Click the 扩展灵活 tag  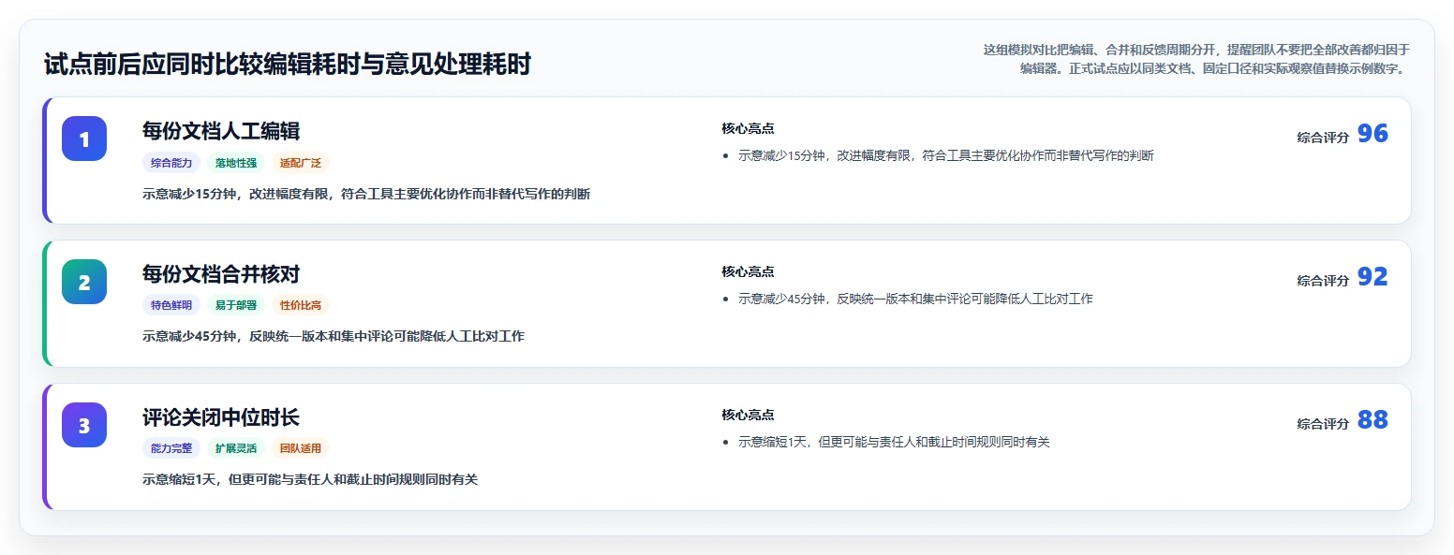tap(236, 448)
